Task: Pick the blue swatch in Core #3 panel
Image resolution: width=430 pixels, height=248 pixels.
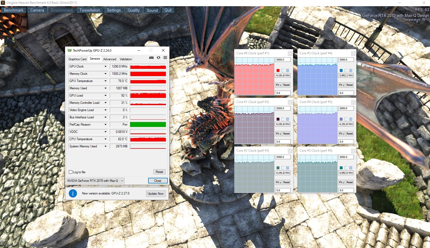Action: tap(341, 70)
